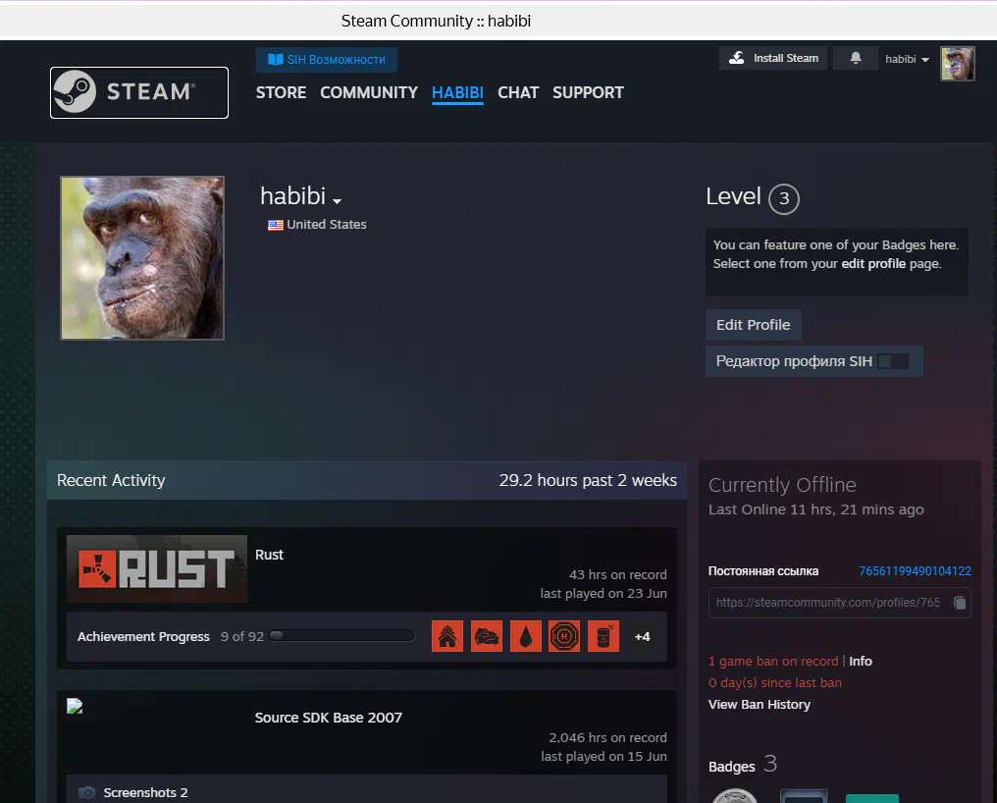
Task: Open Source SDK Base 2007 title
Action: click(329, 717)
